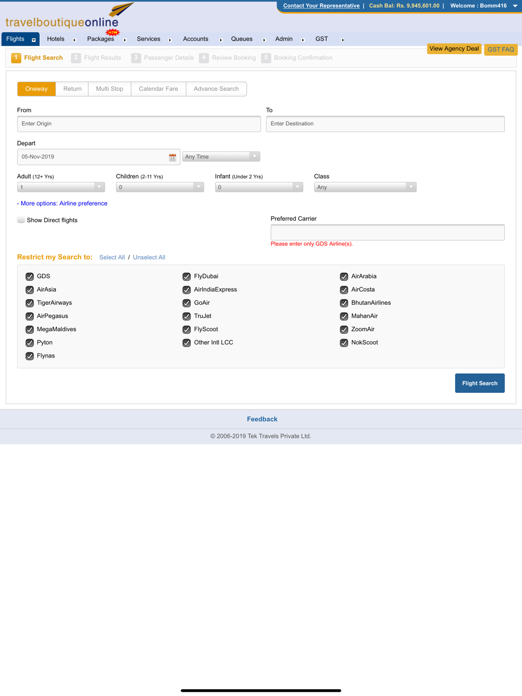Image resolution: width=522 pixels, height=696 pixels.
Task: Open the Children count dropdown
Action: tap(160, 187)
